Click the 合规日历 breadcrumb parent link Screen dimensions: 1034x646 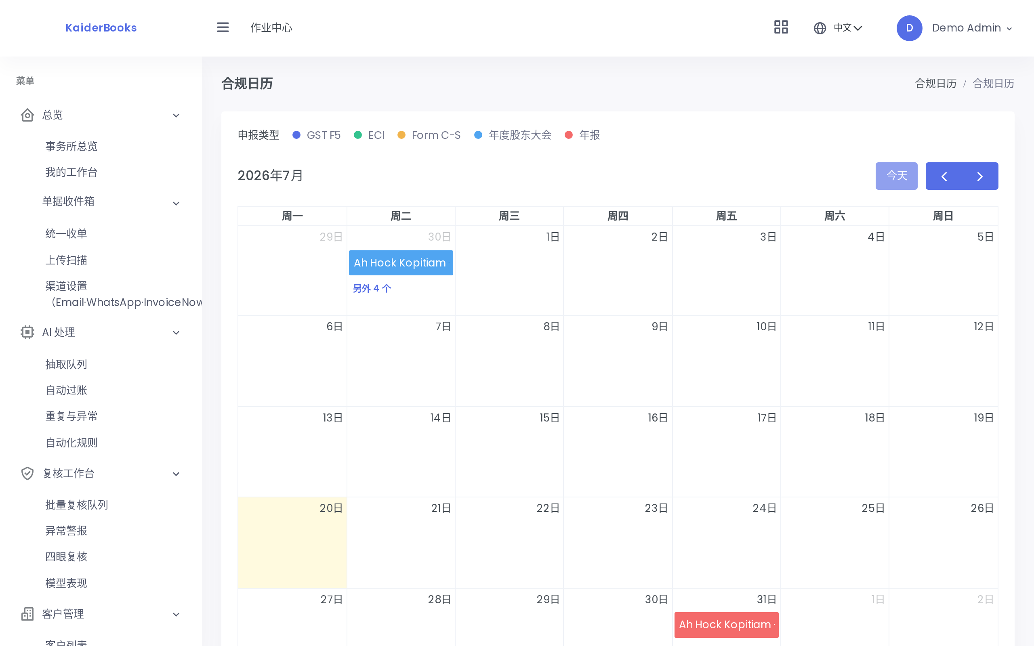pos(935,83)
